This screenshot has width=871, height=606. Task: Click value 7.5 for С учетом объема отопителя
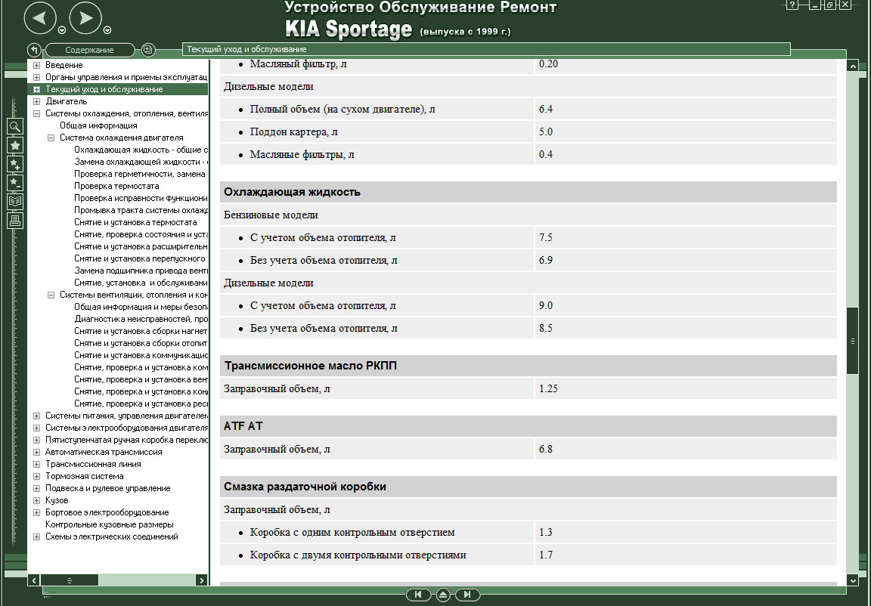[x=545, y=237]
